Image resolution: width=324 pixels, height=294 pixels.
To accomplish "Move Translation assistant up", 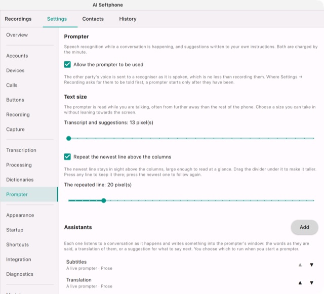I will click(x=300, y=283).
